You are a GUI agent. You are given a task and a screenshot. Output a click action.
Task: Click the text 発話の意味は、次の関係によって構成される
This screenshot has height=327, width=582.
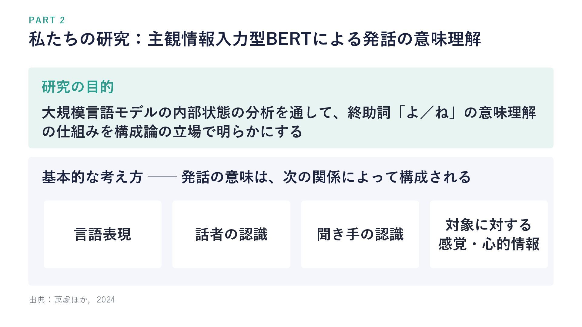[326, 177]
